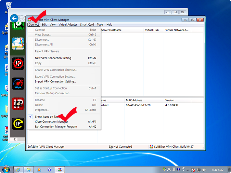Viewport: 231px width, 173px height.
Task: Click the SoftEther VPN taskbar button
Action: click(60, 170)
